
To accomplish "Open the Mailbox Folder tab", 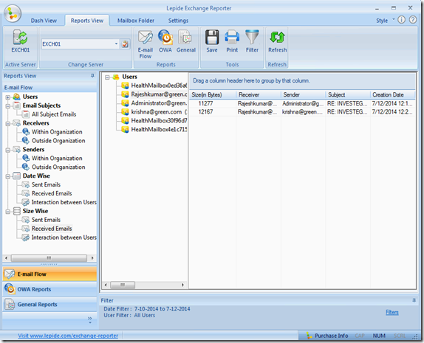I will pyautogui.click(x=136, y=21).
